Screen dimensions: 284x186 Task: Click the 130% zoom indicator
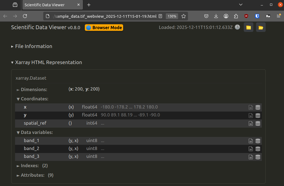pos(172,16)
